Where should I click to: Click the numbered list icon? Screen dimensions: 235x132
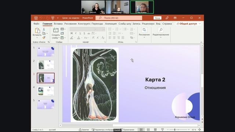point(117,29)
